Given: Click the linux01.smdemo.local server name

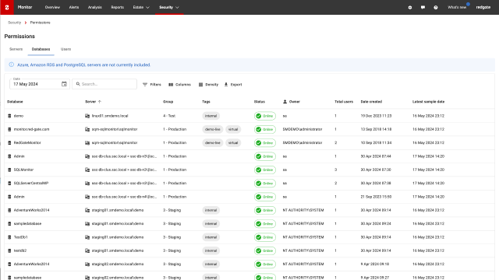Looking at the screenshot, I should pyautogui.click(x=110, y=116).
